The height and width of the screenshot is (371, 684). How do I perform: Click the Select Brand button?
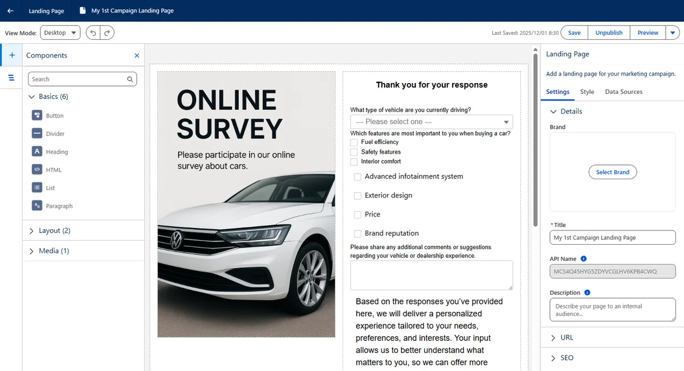[613, 172]
